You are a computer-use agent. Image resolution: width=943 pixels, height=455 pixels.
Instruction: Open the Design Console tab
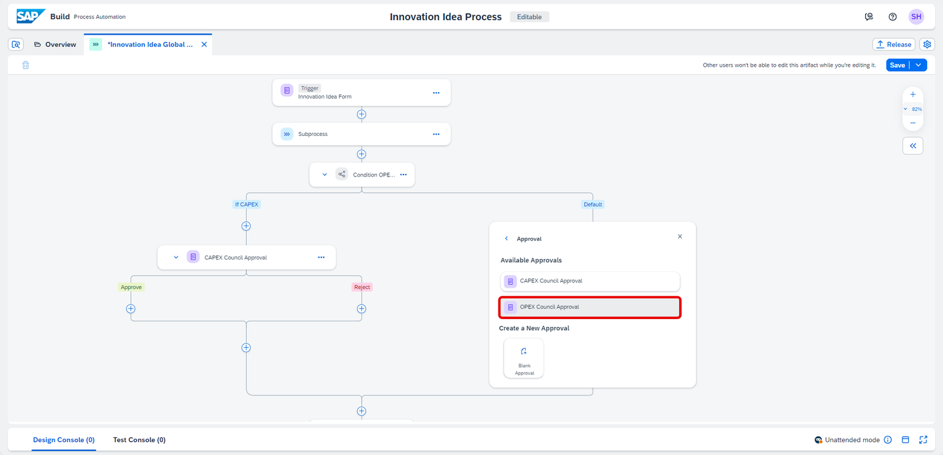[64, 440]
